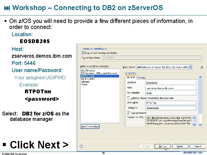
Task: Switch to the General tab
Action: (x=131, y=77)
